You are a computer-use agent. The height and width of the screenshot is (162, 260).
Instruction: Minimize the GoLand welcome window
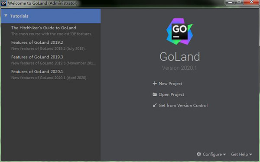[x=230, y=2]
